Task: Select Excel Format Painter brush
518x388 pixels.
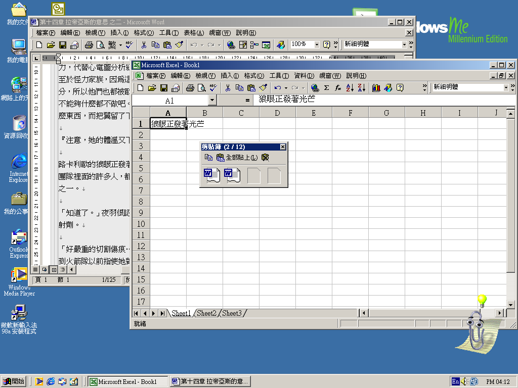Action: [263, 88]
